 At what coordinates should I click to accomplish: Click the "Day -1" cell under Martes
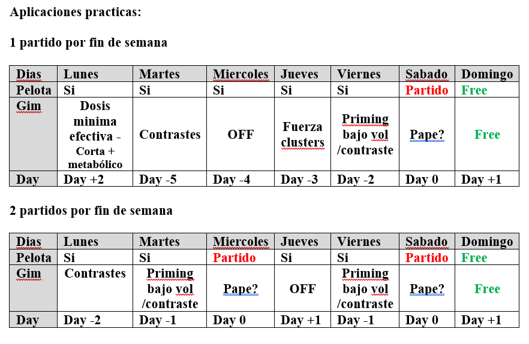click(158, 320)
